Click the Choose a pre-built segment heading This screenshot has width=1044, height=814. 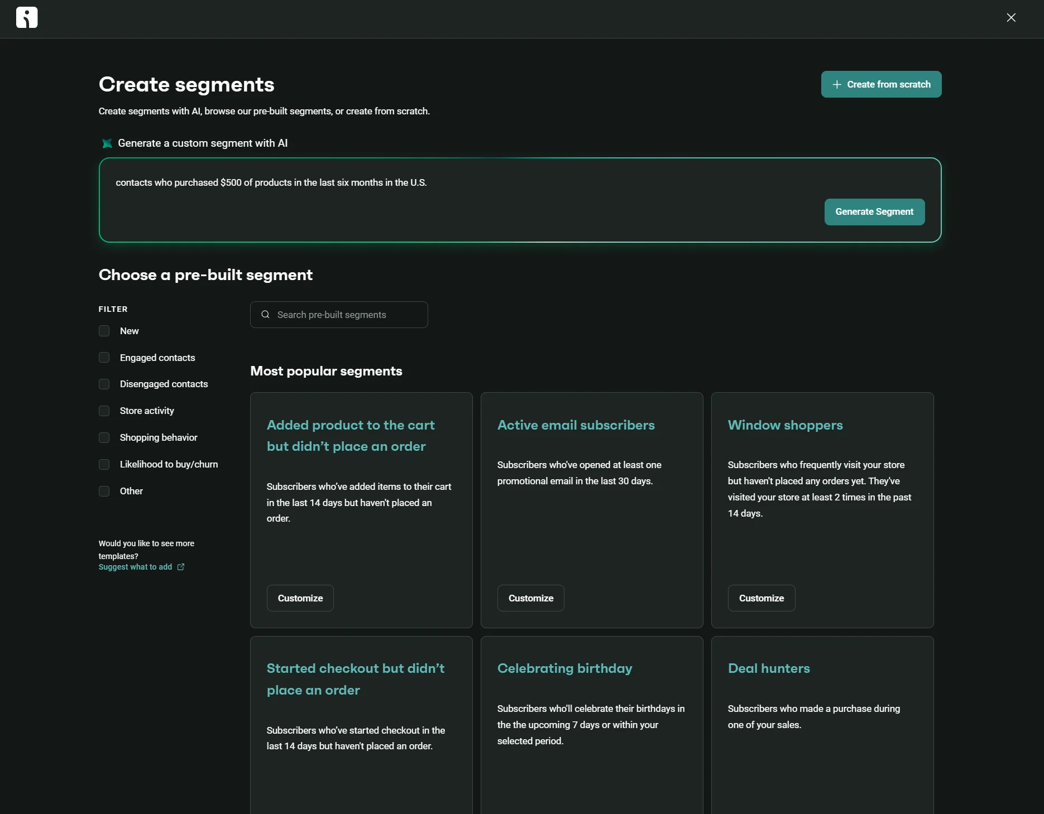[x=205, y=274]
